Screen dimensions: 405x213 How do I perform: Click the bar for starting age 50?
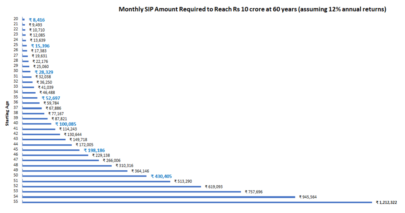pos(84,176)
